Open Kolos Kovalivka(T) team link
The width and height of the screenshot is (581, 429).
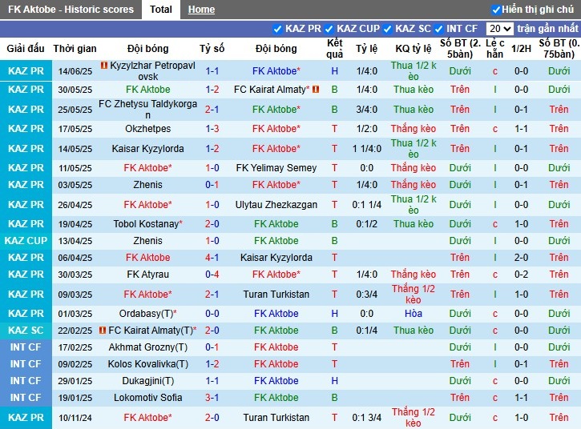(147, 364)
